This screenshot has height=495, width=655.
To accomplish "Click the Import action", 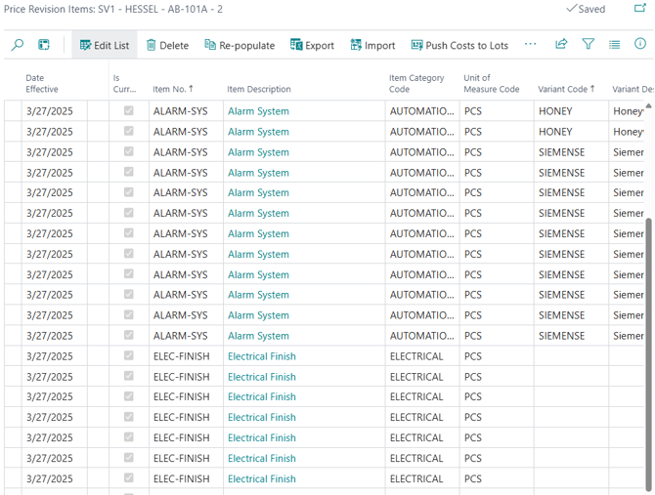I will click(372, 45).
